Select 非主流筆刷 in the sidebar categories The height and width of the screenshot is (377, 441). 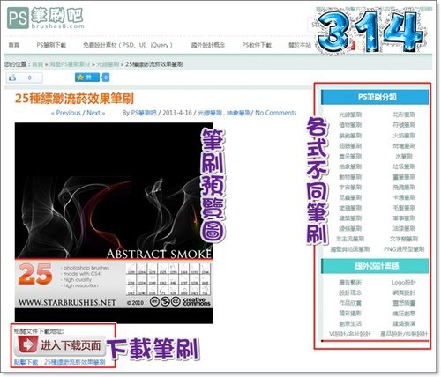(x=350, y=239)
